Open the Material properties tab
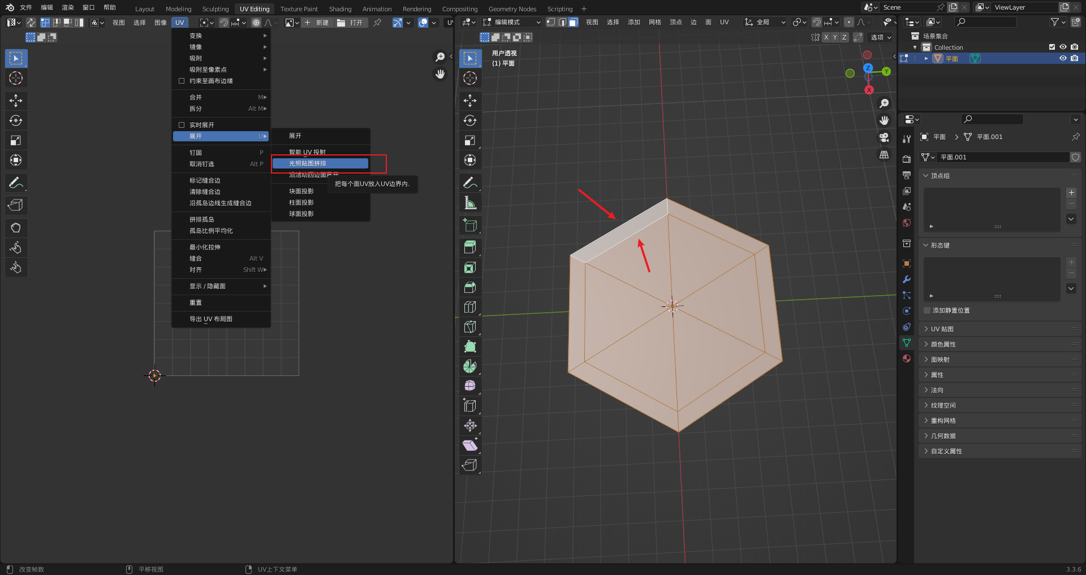Image resolution: width=1086 pixels, height=575 pixels. click(x=907, y=358)
